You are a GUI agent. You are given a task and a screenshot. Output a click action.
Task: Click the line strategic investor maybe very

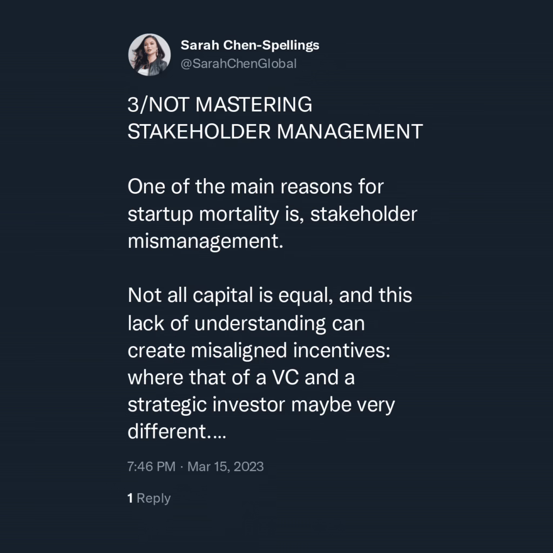(261, 405)
